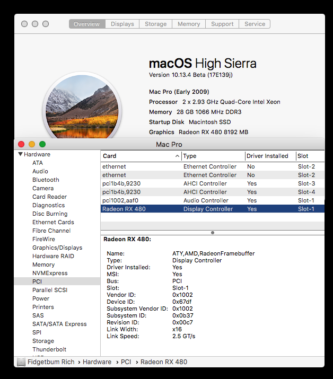Click Radeon RX 480 in path bar
The height and width of the screenshot is (379, 333).
pos(164,362)
